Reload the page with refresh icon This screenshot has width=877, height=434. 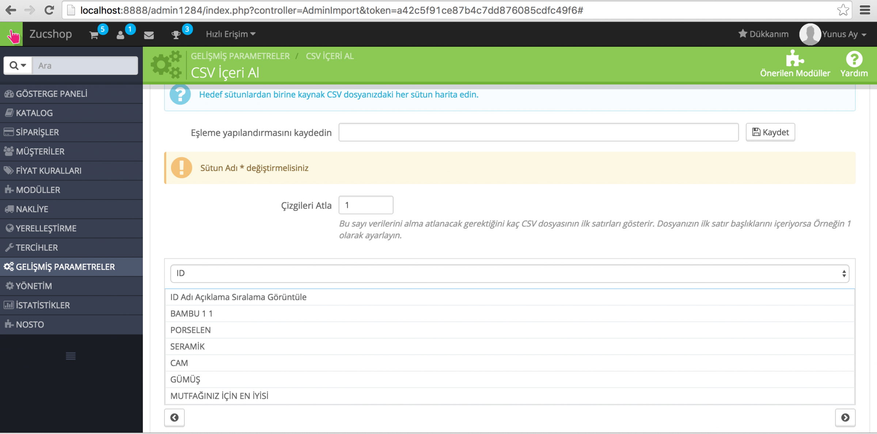pyautogui.click(x=49, y=10)
